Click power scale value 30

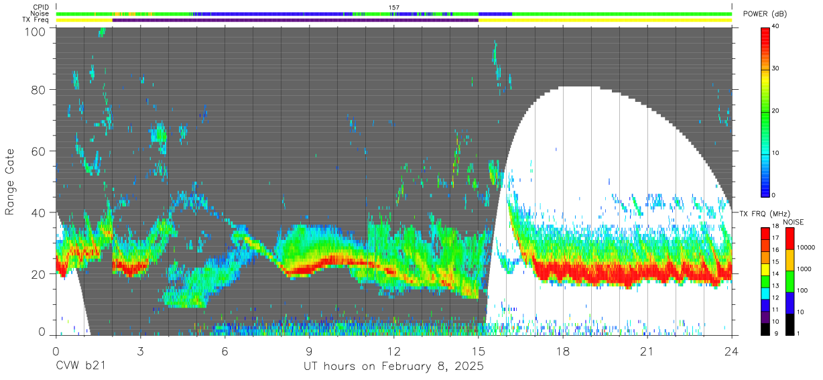776,68
